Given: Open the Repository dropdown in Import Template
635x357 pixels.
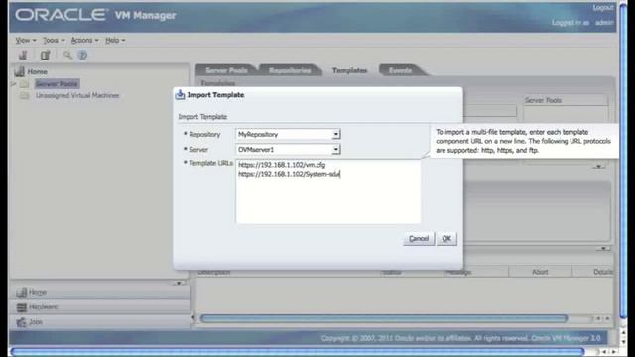Looking at the screenshot, I should click(335, 134).
